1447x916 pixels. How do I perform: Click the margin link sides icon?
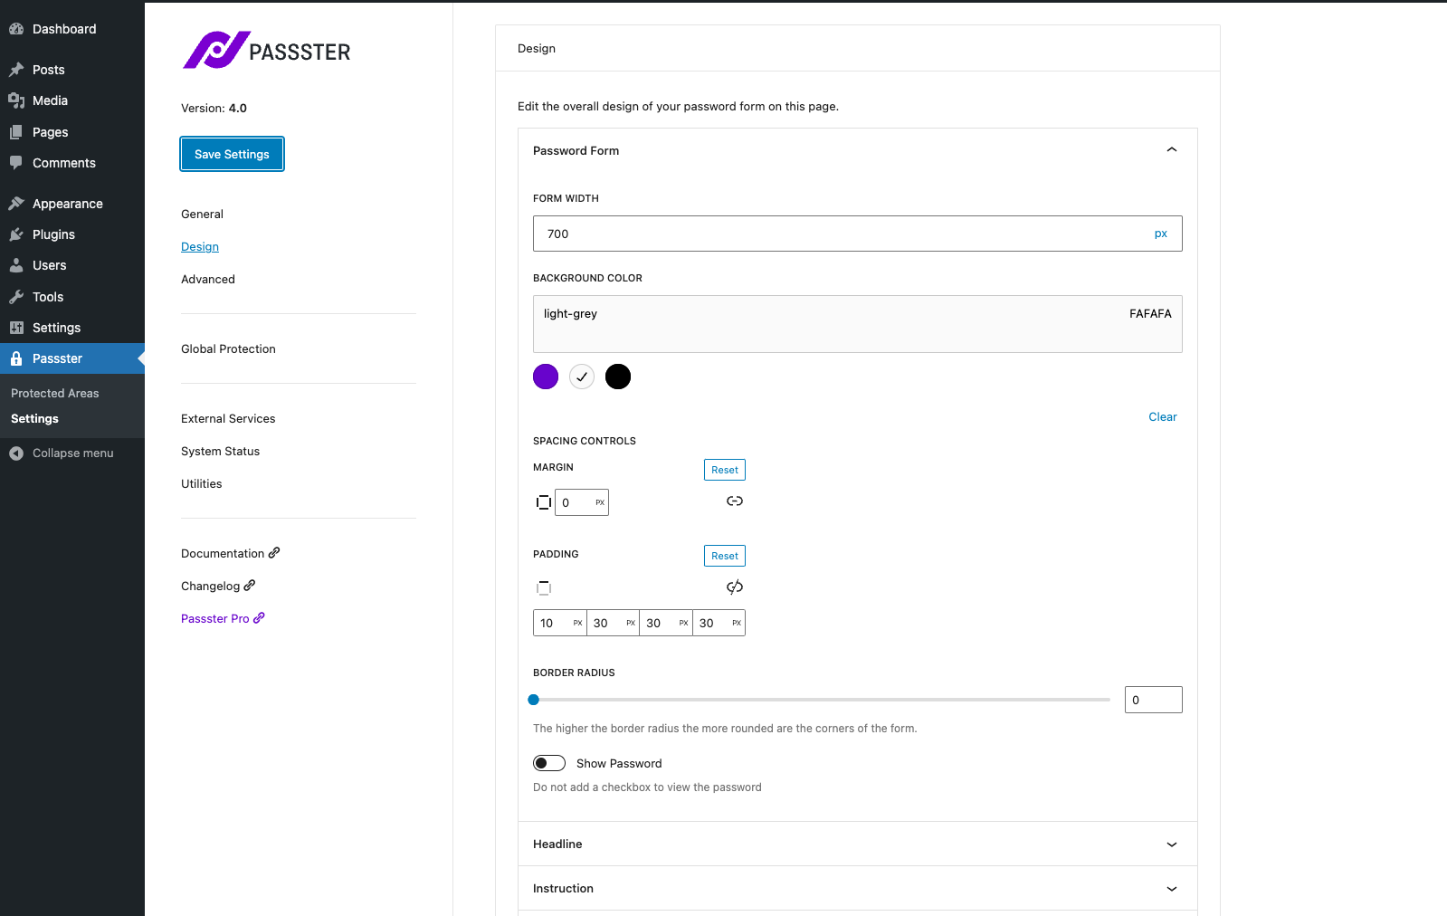pos(735,501)
